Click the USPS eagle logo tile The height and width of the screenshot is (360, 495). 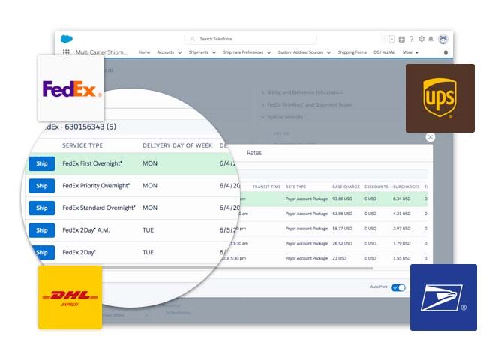pyautogui.click(x=443, y=298)
